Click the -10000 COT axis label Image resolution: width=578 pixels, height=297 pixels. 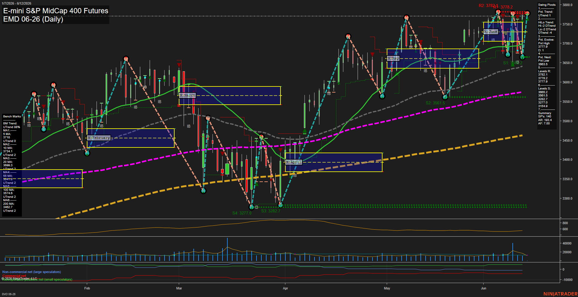567,280
